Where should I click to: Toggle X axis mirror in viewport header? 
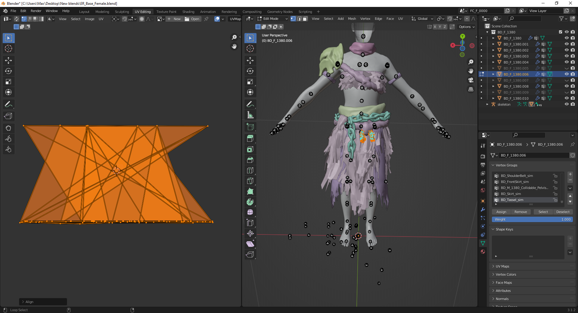(x=435, y=27)
